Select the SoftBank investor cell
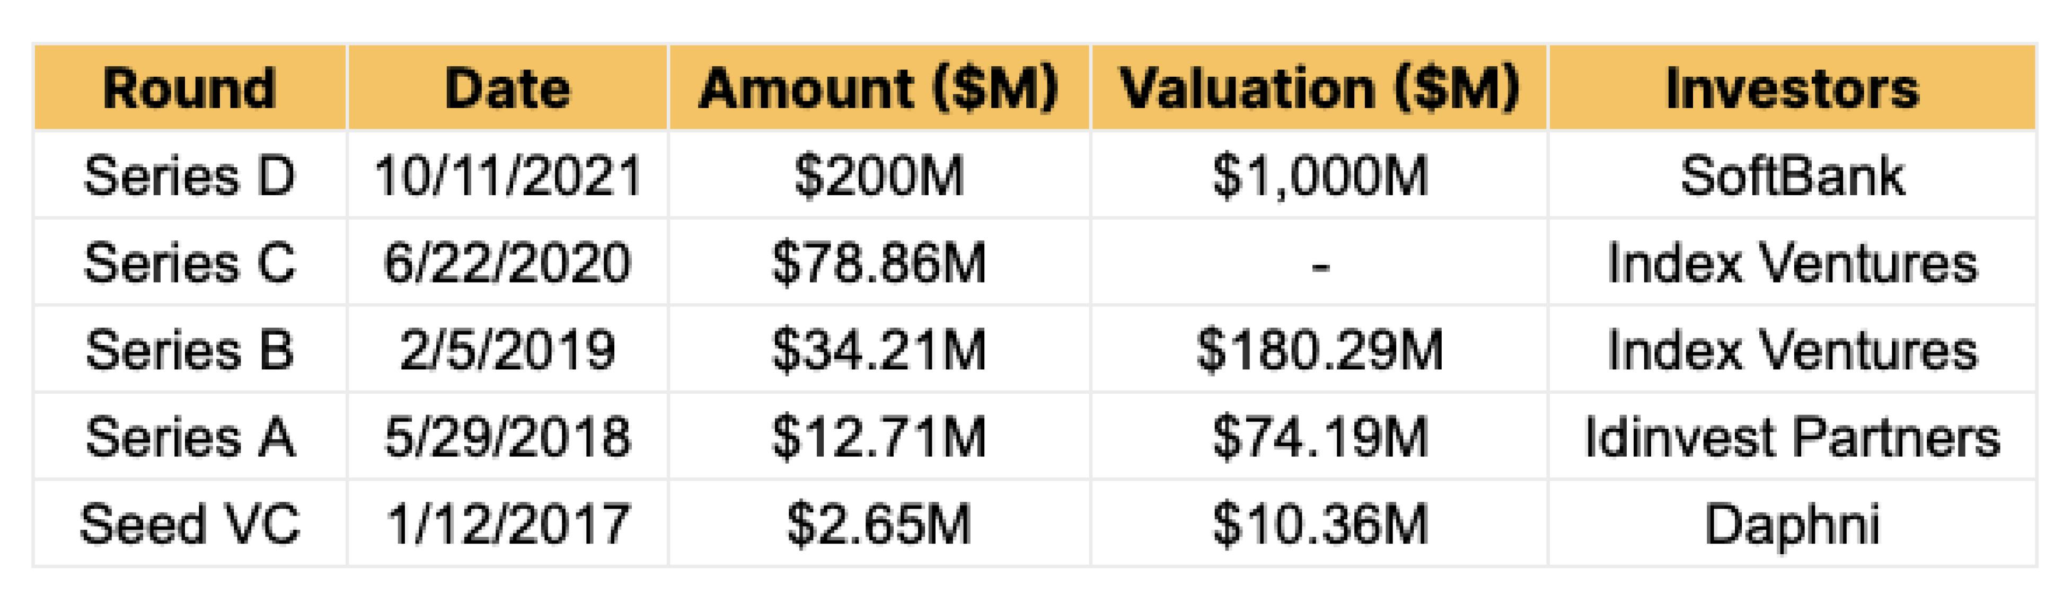Image resolution: width=2063 pixels, height=596 pixels. (1792, 175)
